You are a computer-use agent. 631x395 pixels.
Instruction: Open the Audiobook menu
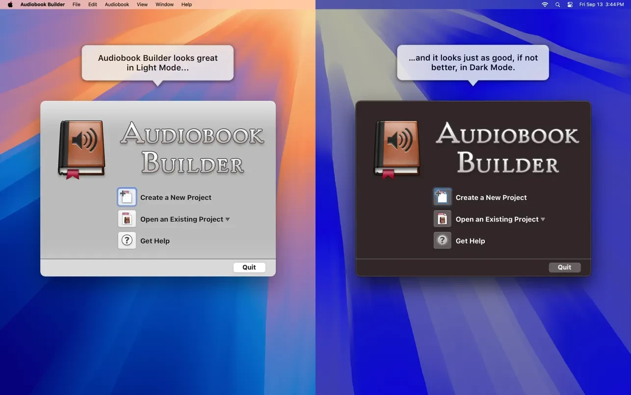(117, 4)
